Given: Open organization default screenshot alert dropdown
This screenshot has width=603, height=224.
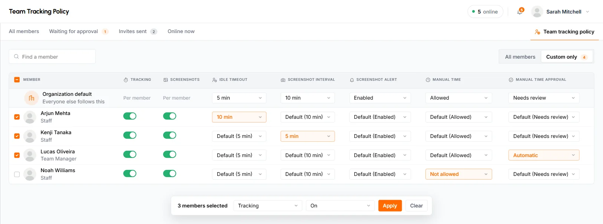Looking at the screenshot, I should tap(380, 98).
